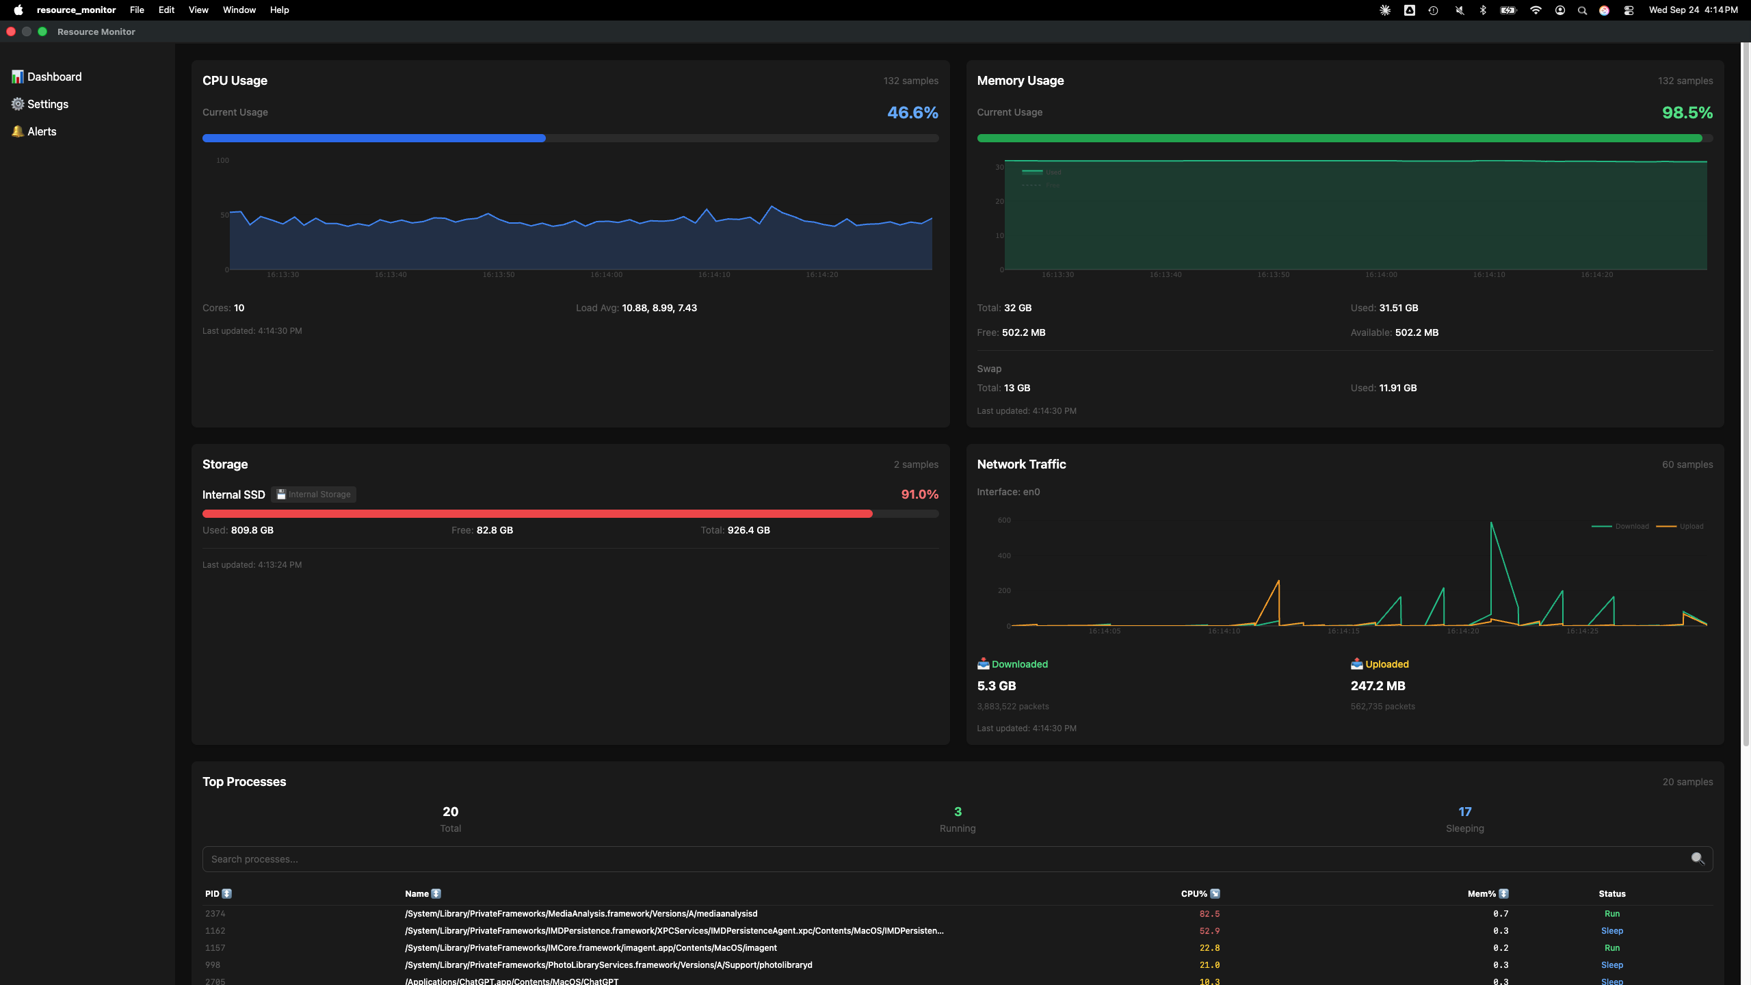Toggle Upload series in network chart legend

tap(1681, 526)
